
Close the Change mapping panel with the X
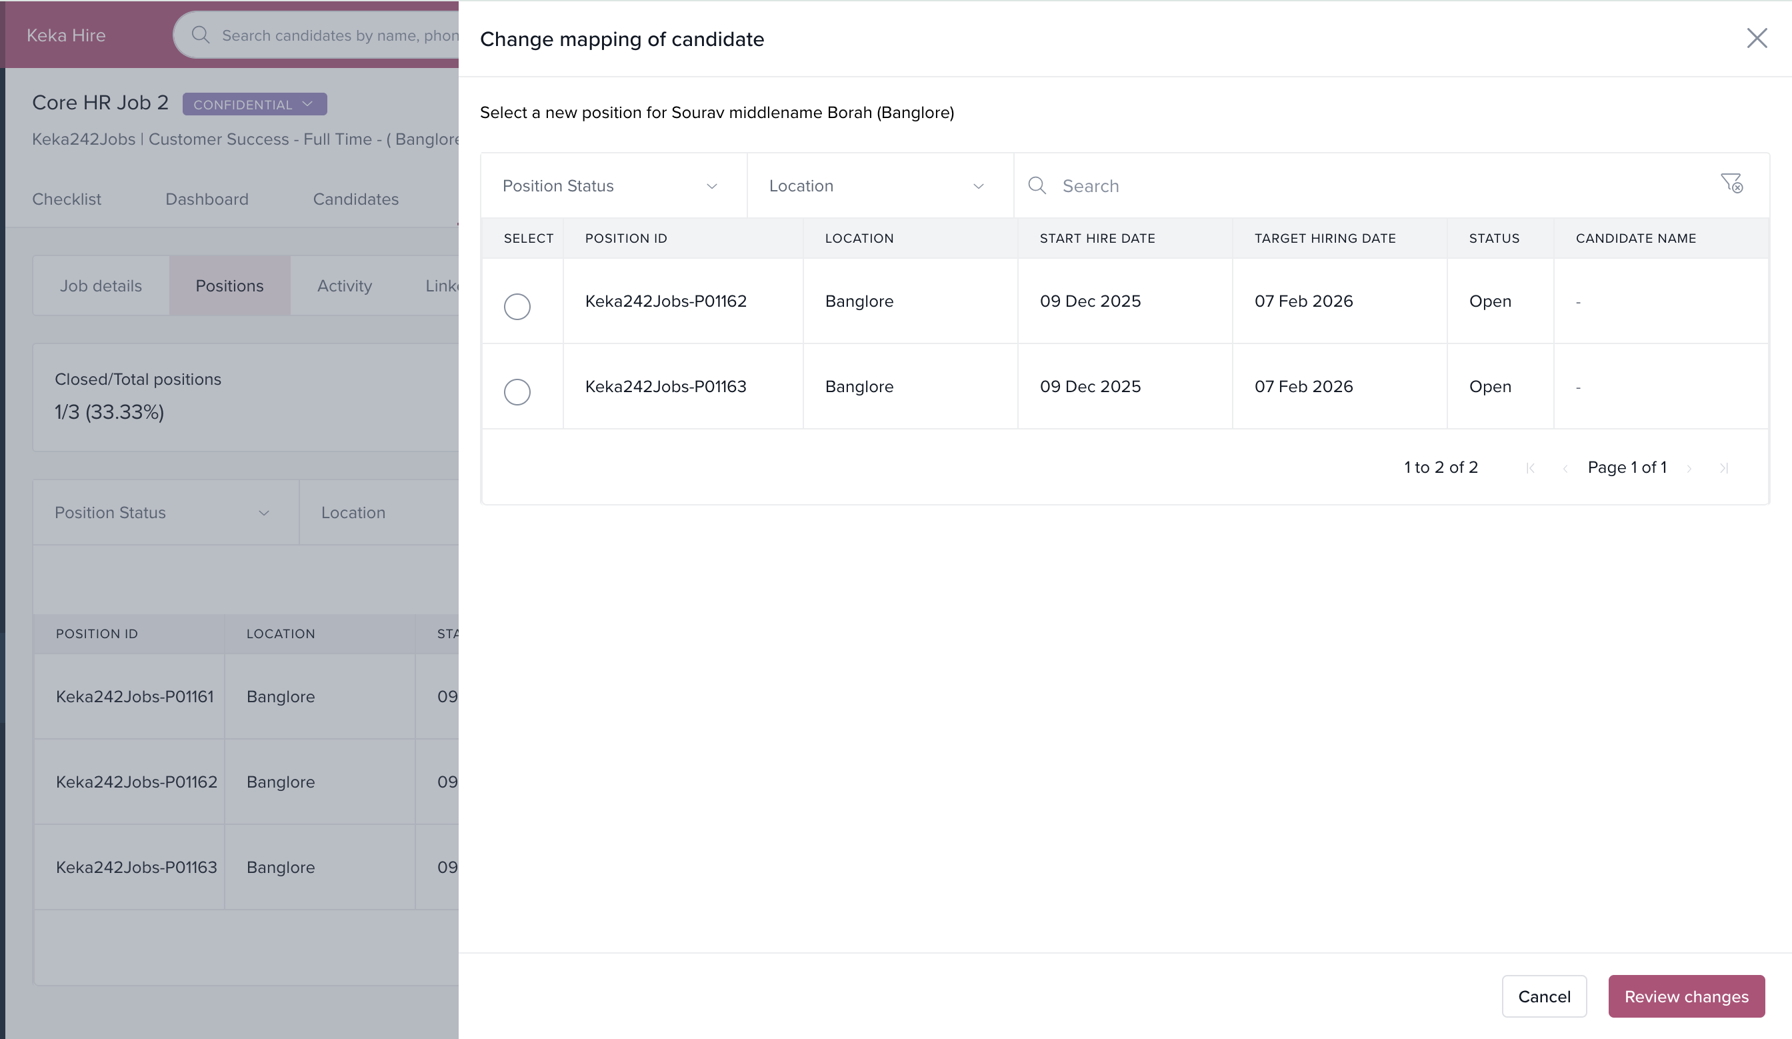[x=1757, y=39]
